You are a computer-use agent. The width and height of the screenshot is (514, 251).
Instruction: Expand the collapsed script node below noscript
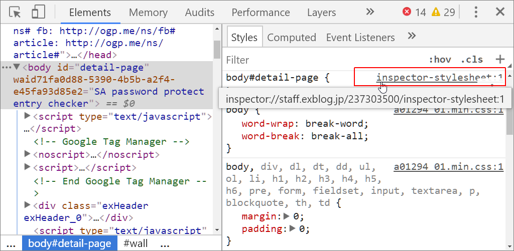pos(28,167)
